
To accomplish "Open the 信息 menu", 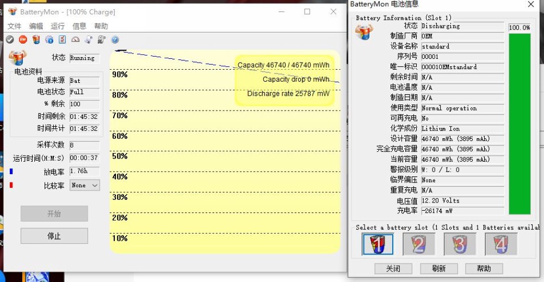I will click(x=79, y=26).
